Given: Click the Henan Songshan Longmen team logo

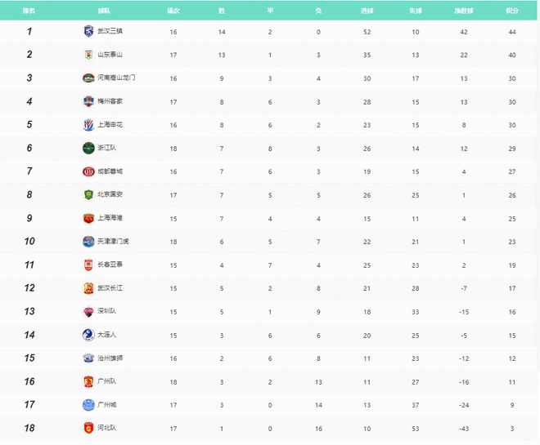Looking at the screenshot, I should [88, 78].
